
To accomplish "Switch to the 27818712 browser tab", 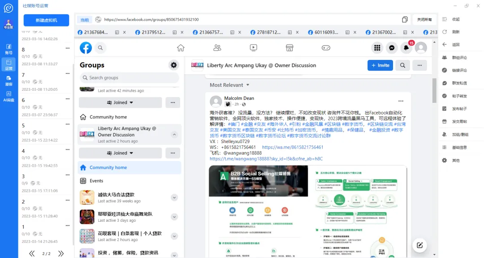I will (x=269, y=32).
